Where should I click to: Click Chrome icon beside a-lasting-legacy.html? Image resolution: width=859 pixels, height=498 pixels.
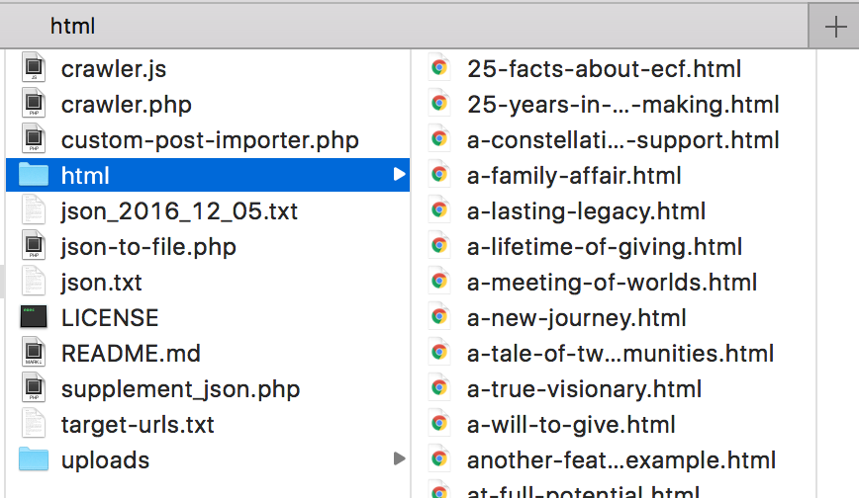(438, 209)
